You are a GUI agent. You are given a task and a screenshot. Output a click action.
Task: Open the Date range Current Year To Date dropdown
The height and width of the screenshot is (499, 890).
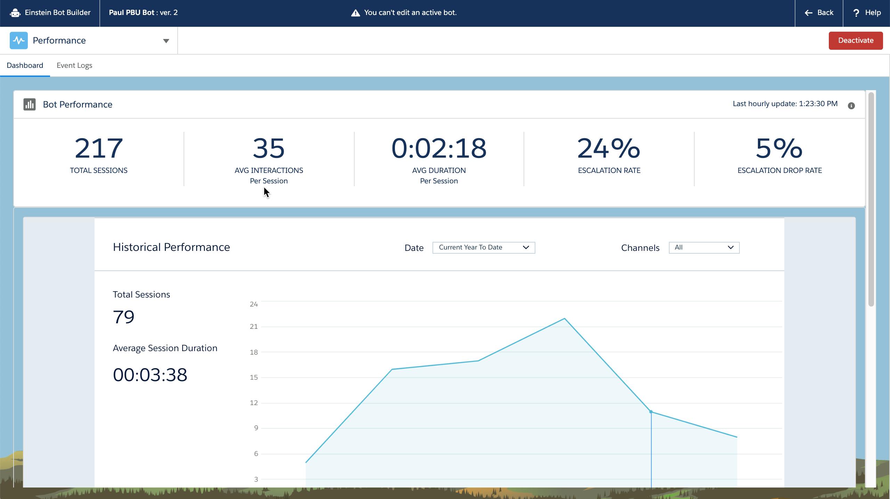pos(484,247)
